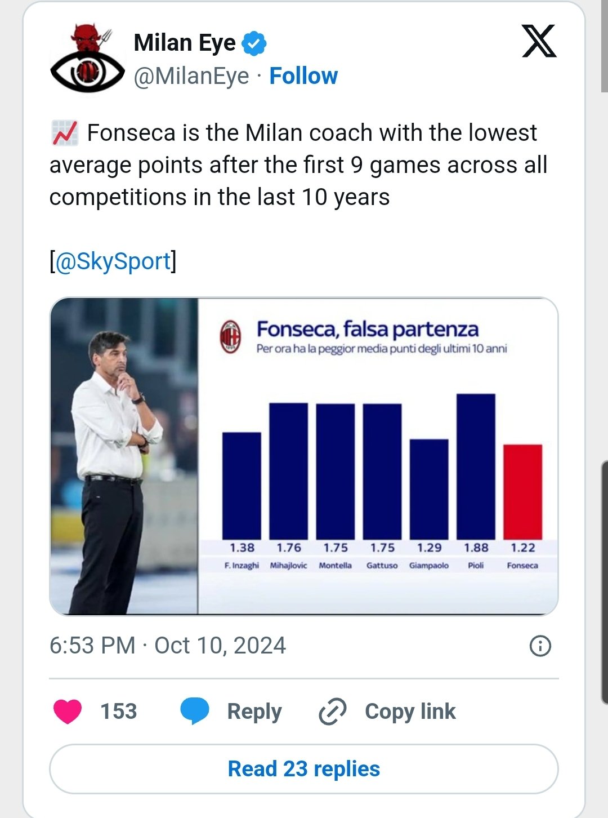Click the 153 likes count
Image resolution: width=608 pixels, height=818 pixels.
[x=119, y=712]
